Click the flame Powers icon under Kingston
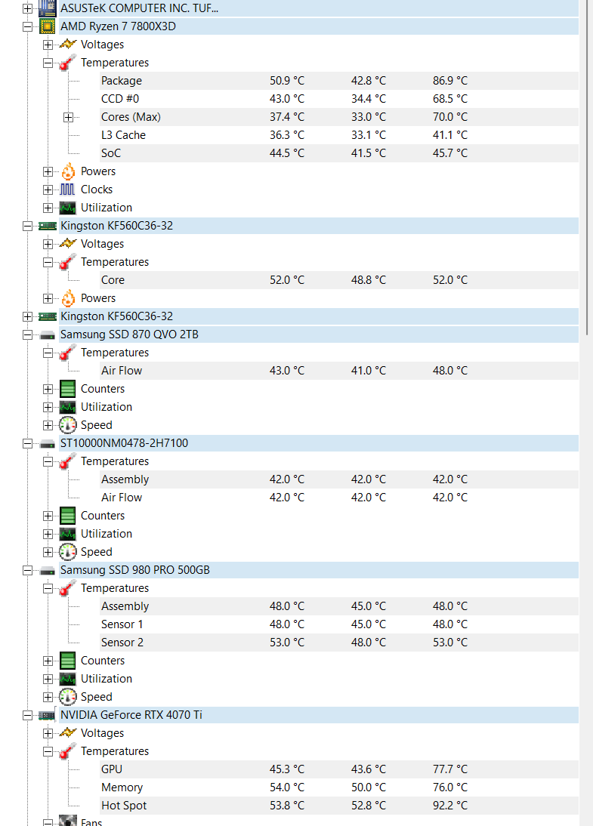593x826 pixels. 68,298
